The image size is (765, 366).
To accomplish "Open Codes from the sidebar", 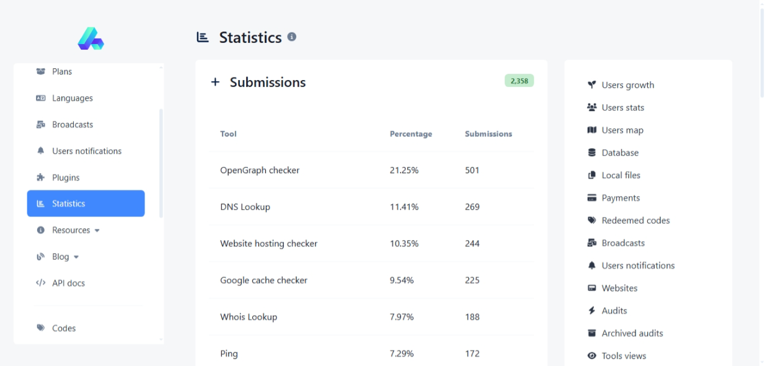I will tap(63, 328).
